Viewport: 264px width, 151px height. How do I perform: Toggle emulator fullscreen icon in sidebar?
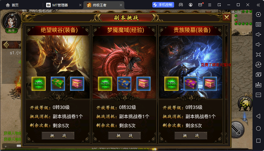(258, 55)
